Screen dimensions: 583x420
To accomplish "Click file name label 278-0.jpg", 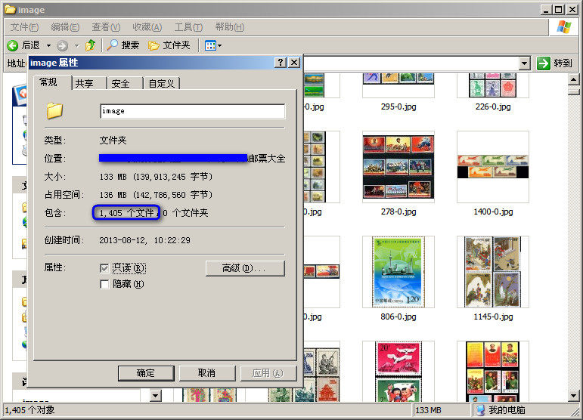I will tap(398, 212).
